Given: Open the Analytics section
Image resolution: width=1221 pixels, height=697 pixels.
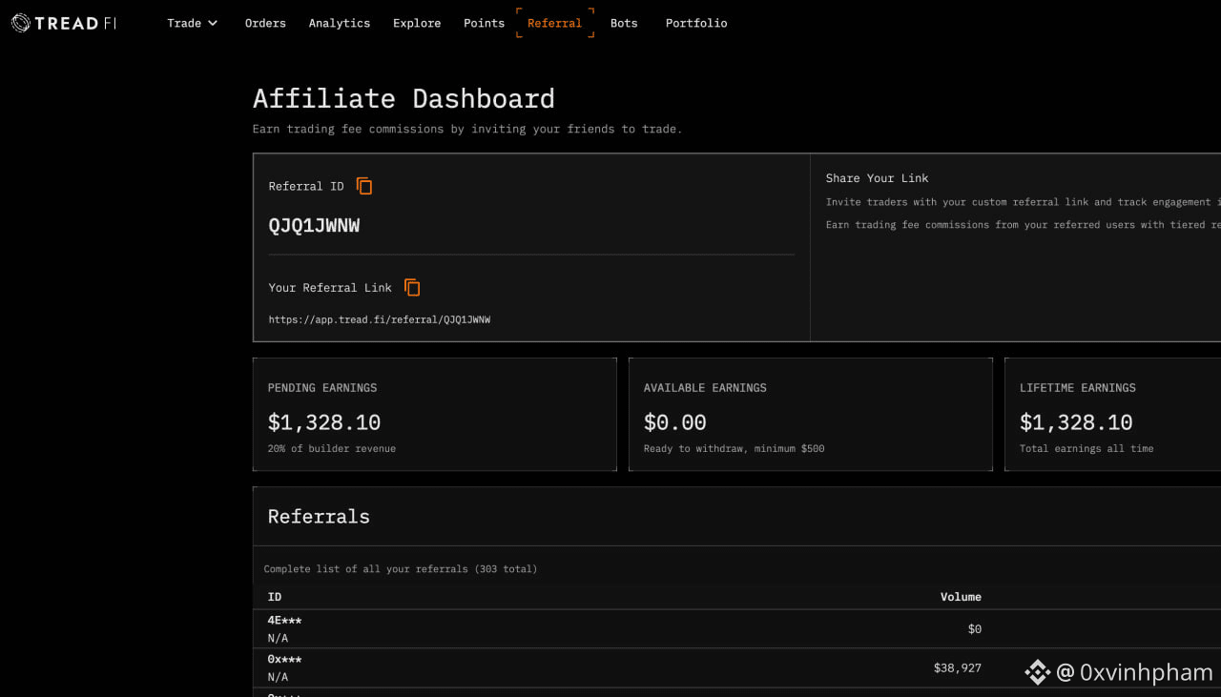Looking at the screenshot, I should [x=340, y=23].
